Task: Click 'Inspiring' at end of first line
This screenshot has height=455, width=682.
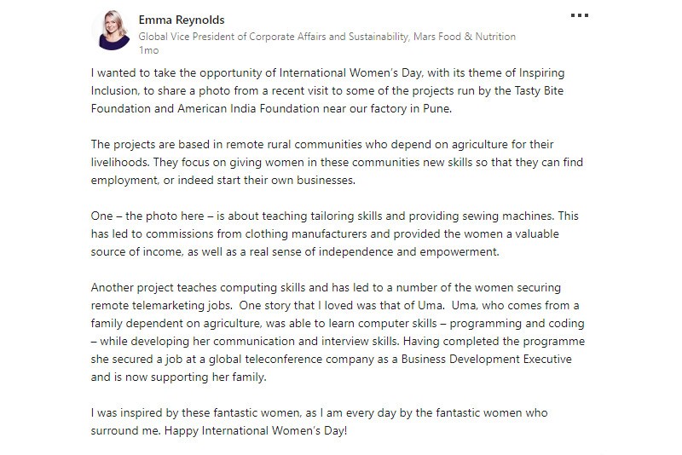Action: pyautogui.click(x=541, y=72)
